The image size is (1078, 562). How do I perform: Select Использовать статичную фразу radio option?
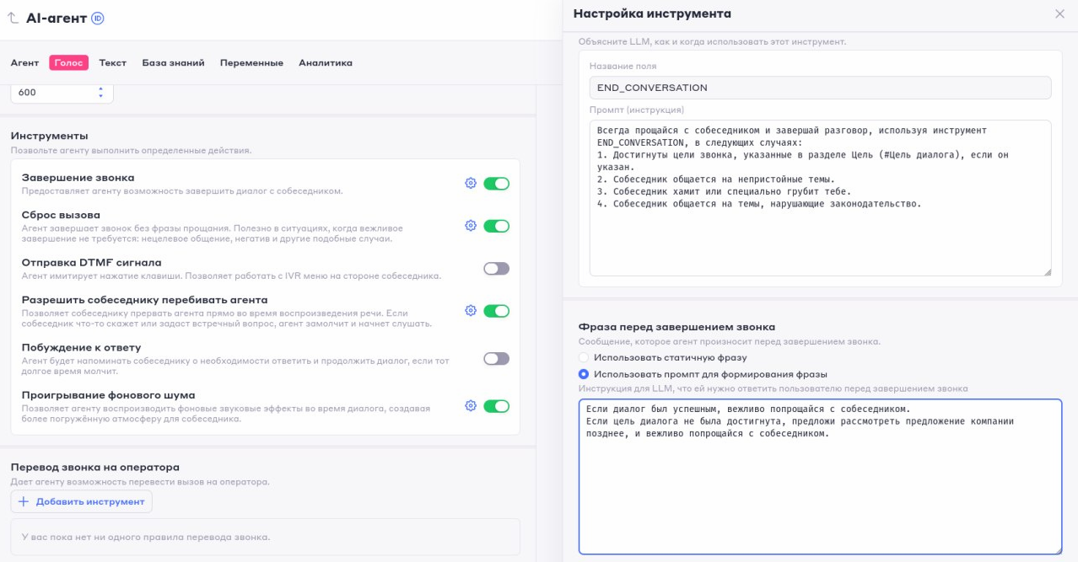tap(584, 357)
